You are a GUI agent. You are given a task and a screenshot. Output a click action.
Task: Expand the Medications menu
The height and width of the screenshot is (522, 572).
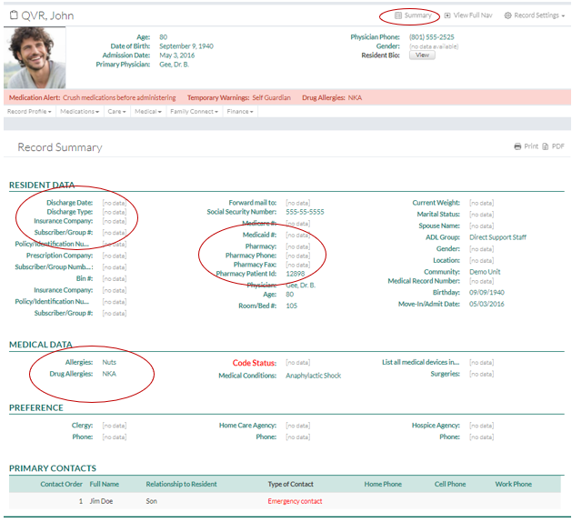click(x=79, y=112)
